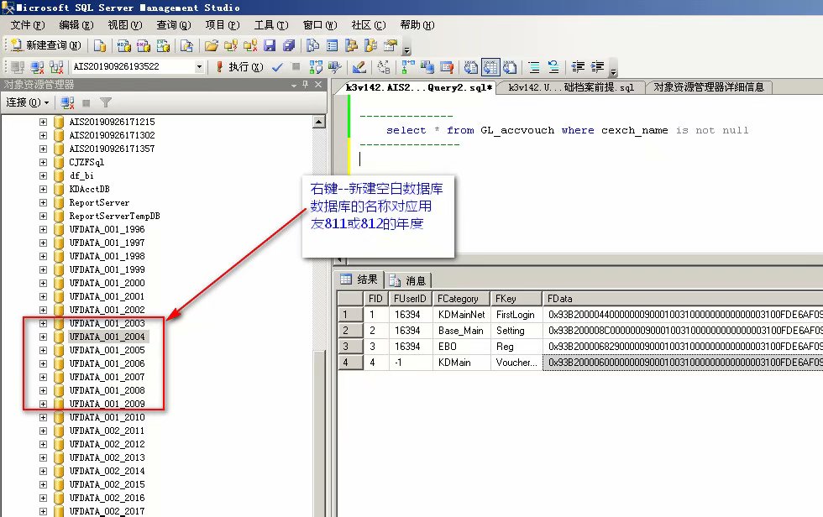Click the Save disk icon in toolbar
Viewport: 823px width, 517px height.
pos(270,45)
